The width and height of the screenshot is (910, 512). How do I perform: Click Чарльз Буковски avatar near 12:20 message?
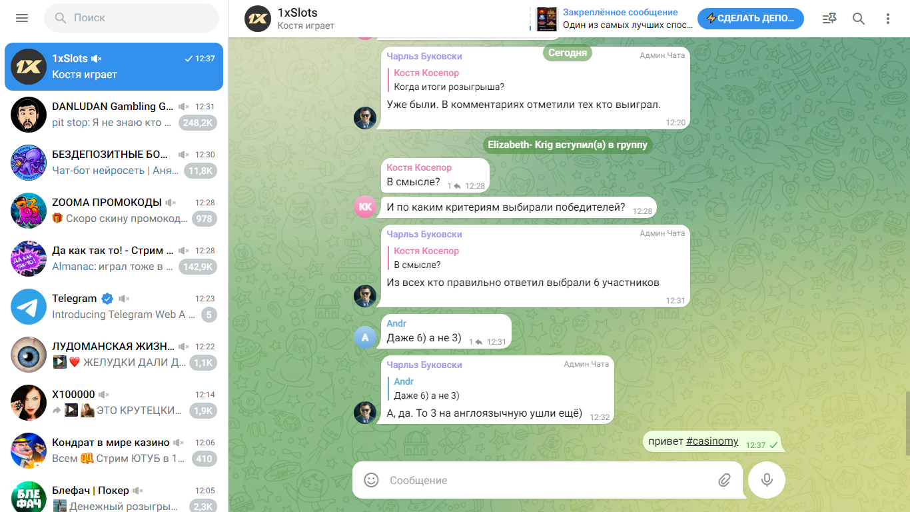(x=365, y=118)
